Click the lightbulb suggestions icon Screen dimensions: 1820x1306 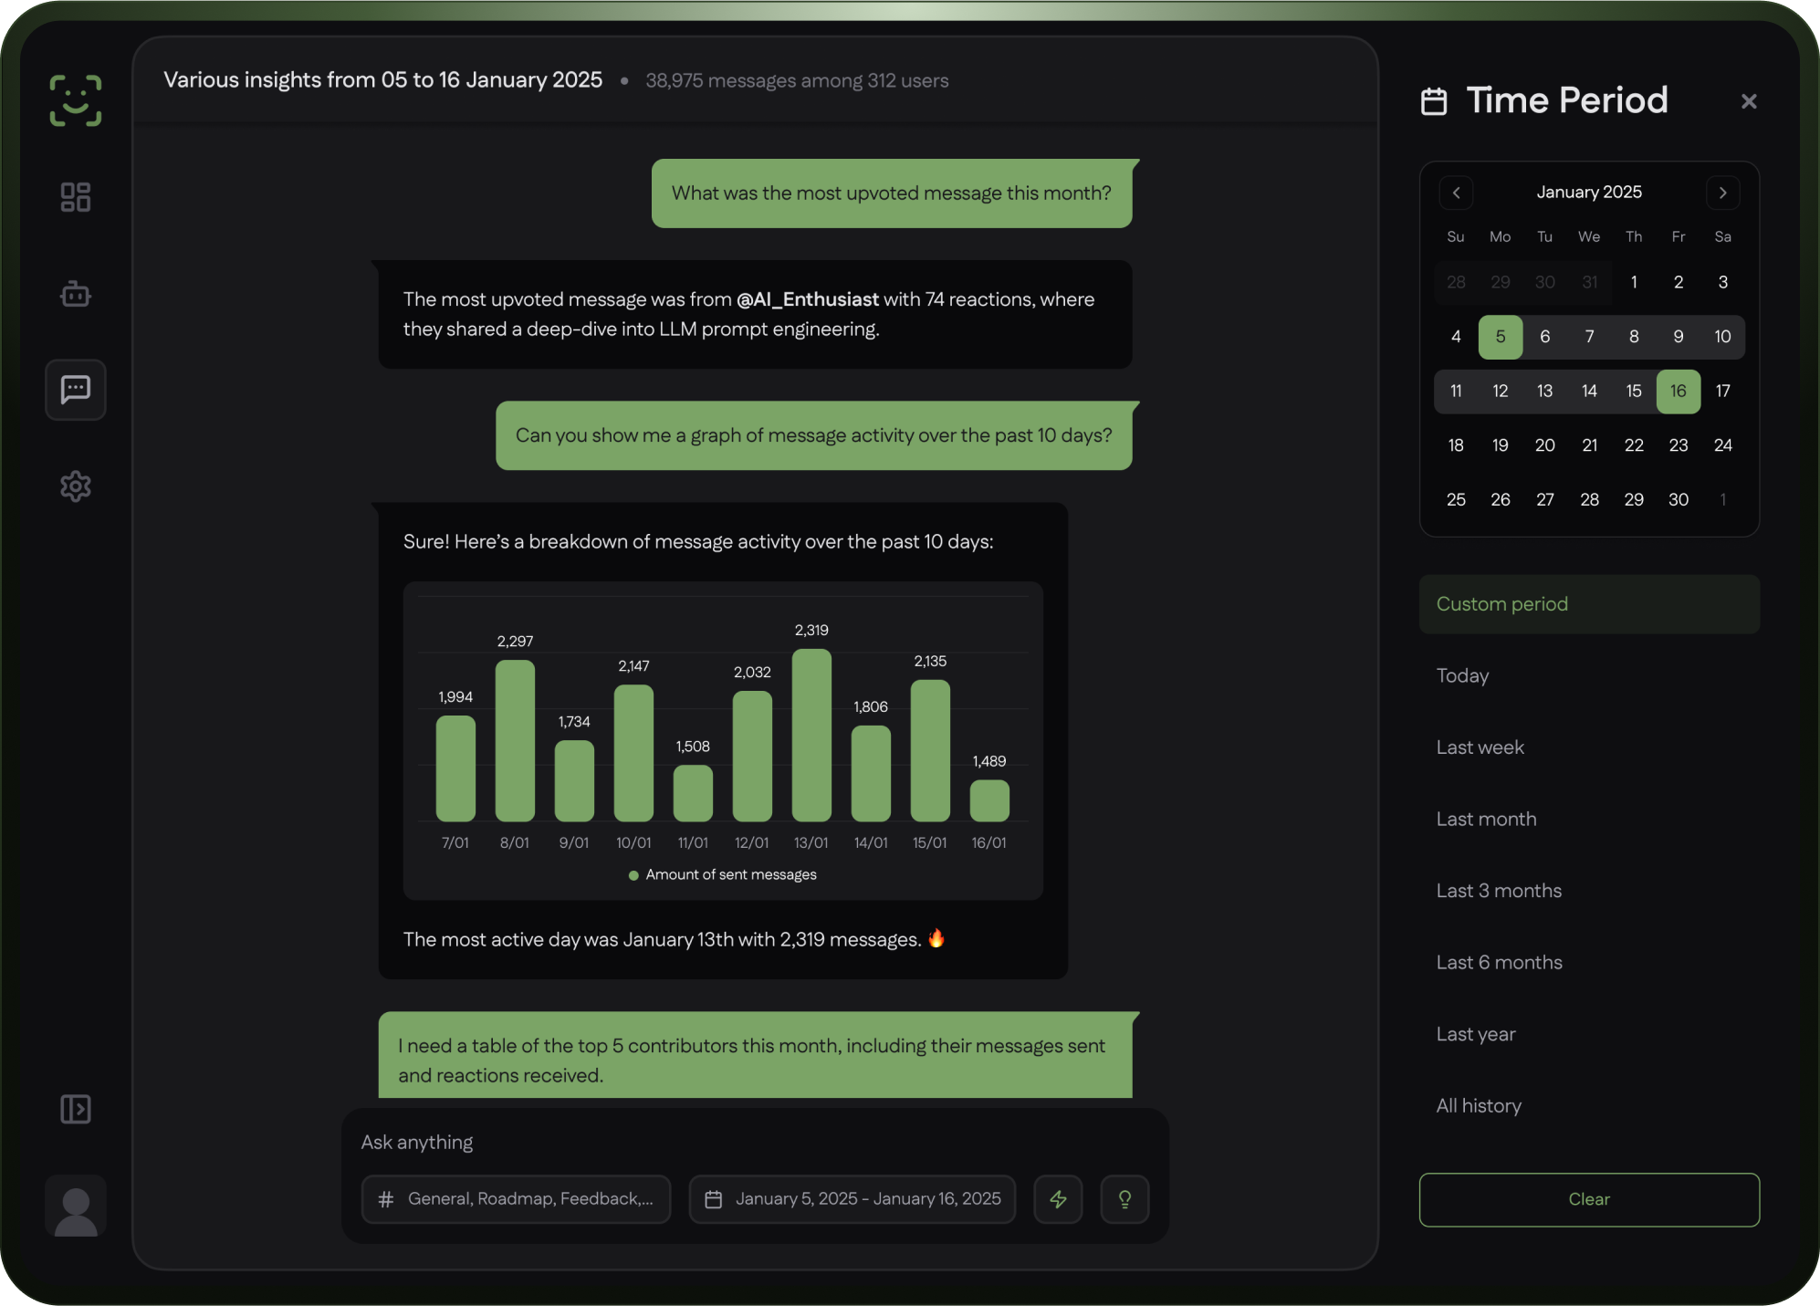(x=1124, y=1199)
